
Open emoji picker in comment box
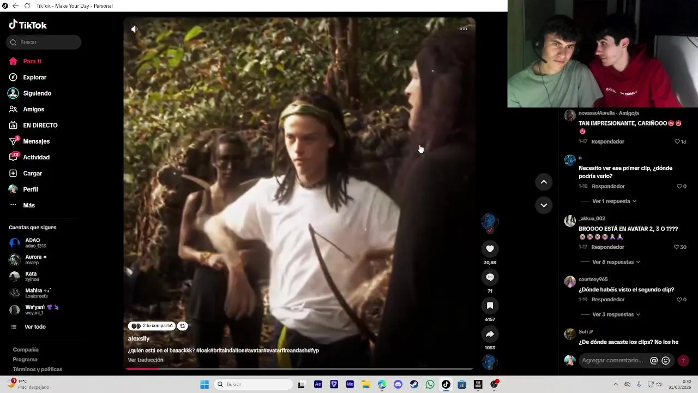pyautogui.click(x=665, y=360)
